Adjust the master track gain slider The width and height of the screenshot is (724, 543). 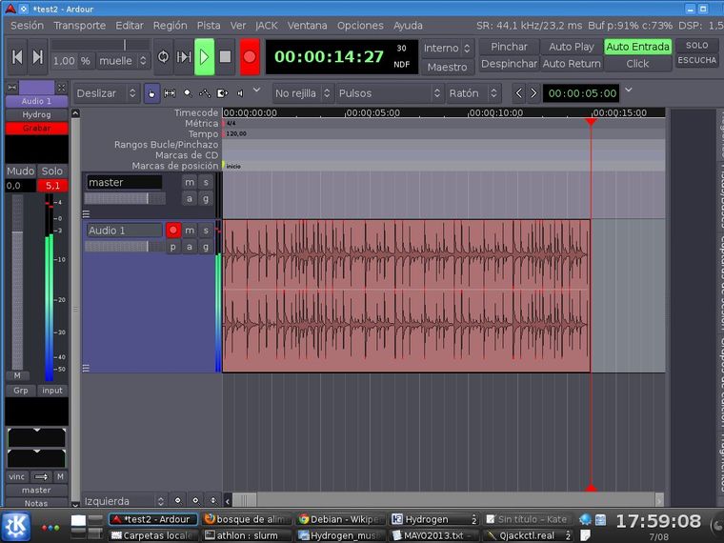click(x=125, y=198)
